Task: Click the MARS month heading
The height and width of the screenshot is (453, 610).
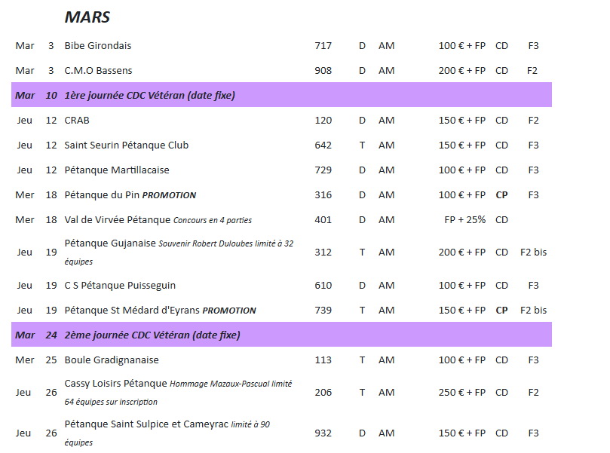Action: pyautogui.click(x=87, y=17)
